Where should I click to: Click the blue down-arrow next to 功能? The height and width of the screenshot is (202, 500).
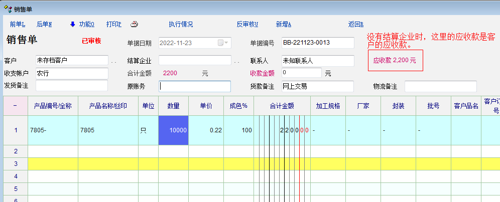(72, 24)
